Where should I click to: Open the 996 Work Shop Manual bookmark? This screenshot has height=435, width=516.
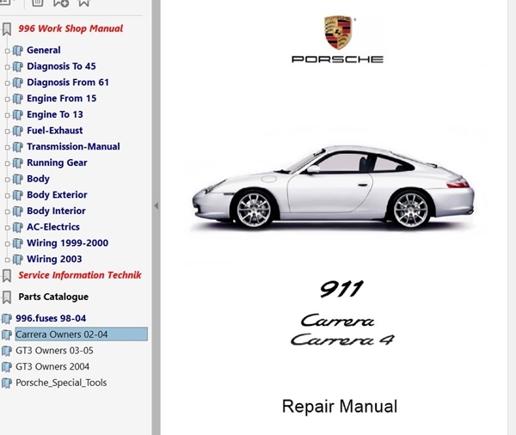click(x=71, y=28)
